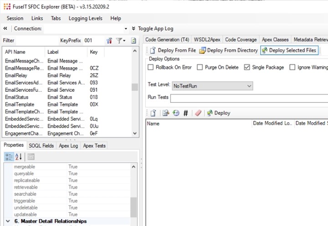The height and width of the screenshot is (226, 328).
Task: Open the Links menu
Action: click(x=37, y=18)
